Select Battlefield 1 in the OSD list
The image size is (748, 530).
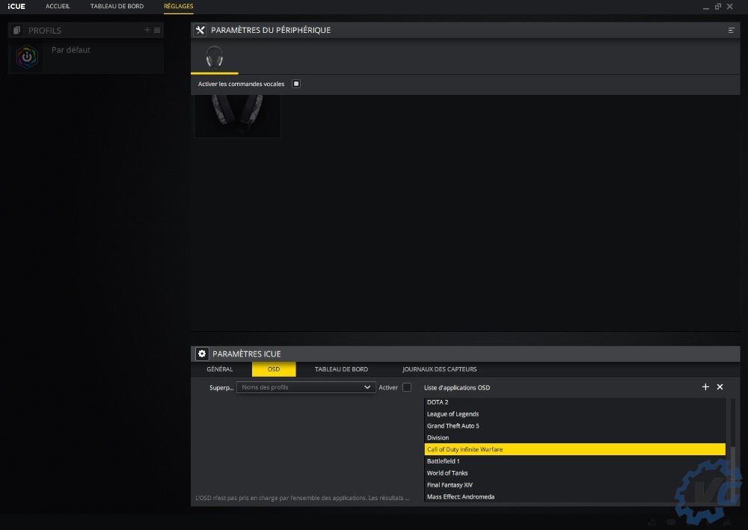[443, 461]
